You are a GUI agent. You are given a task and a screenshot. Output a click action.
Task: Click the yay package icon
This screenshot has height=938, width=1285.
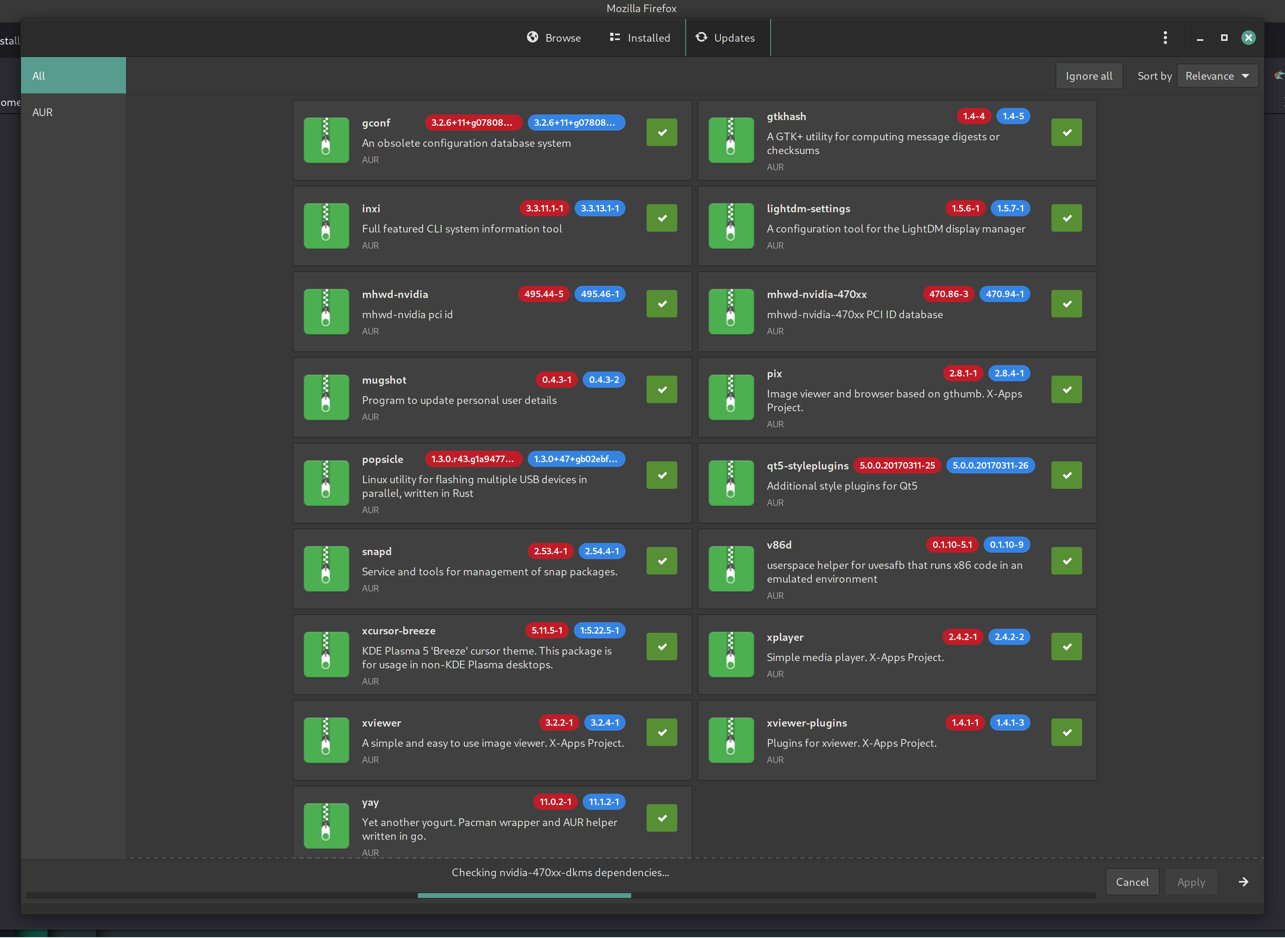pos(326,826)
